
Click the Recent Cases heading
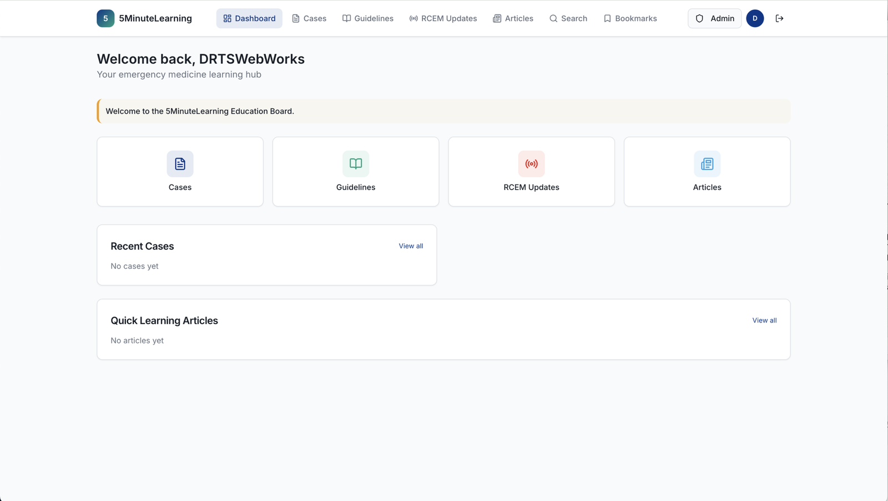pos(142,246)
